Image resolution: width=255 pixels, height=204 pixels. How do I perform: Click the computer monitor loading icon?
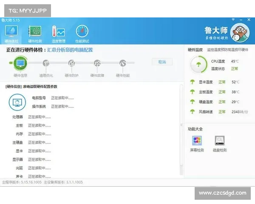pyautogui.click(x=17, y=102)
